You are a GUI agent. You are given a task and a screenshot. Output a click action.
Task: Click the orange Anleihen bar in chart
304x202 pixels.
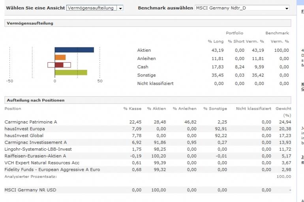pos(60,58)
